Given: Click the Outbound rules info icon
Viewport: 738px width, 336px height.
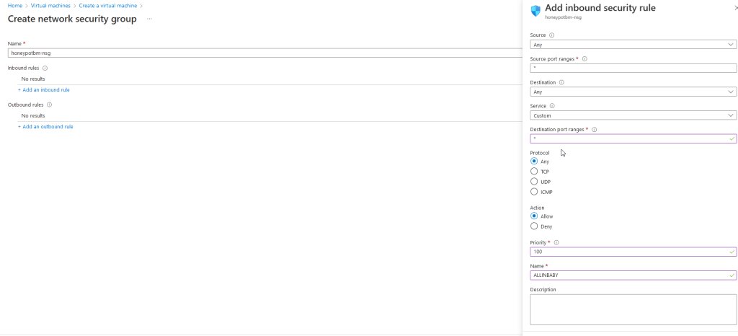Looking at the screenshot, I should click(x=49, y=105).
